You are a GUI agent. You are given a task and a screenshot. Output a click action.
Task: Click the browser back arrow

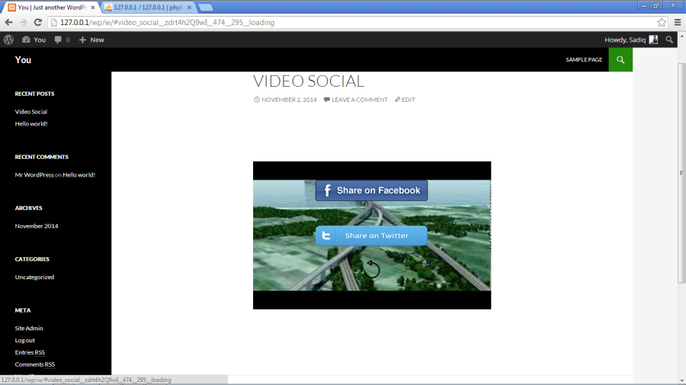(x=8, y=22)
